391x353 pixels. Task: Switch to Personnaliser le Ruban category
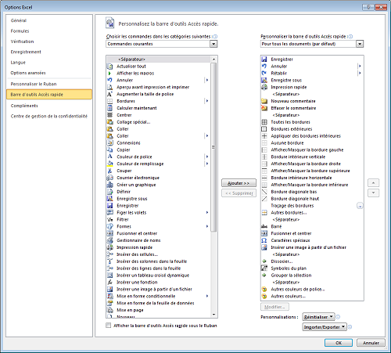tap(34, 84)
